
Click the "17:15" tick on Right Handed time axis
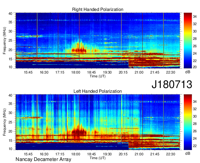pyautogui.click(x=60, y=72)
